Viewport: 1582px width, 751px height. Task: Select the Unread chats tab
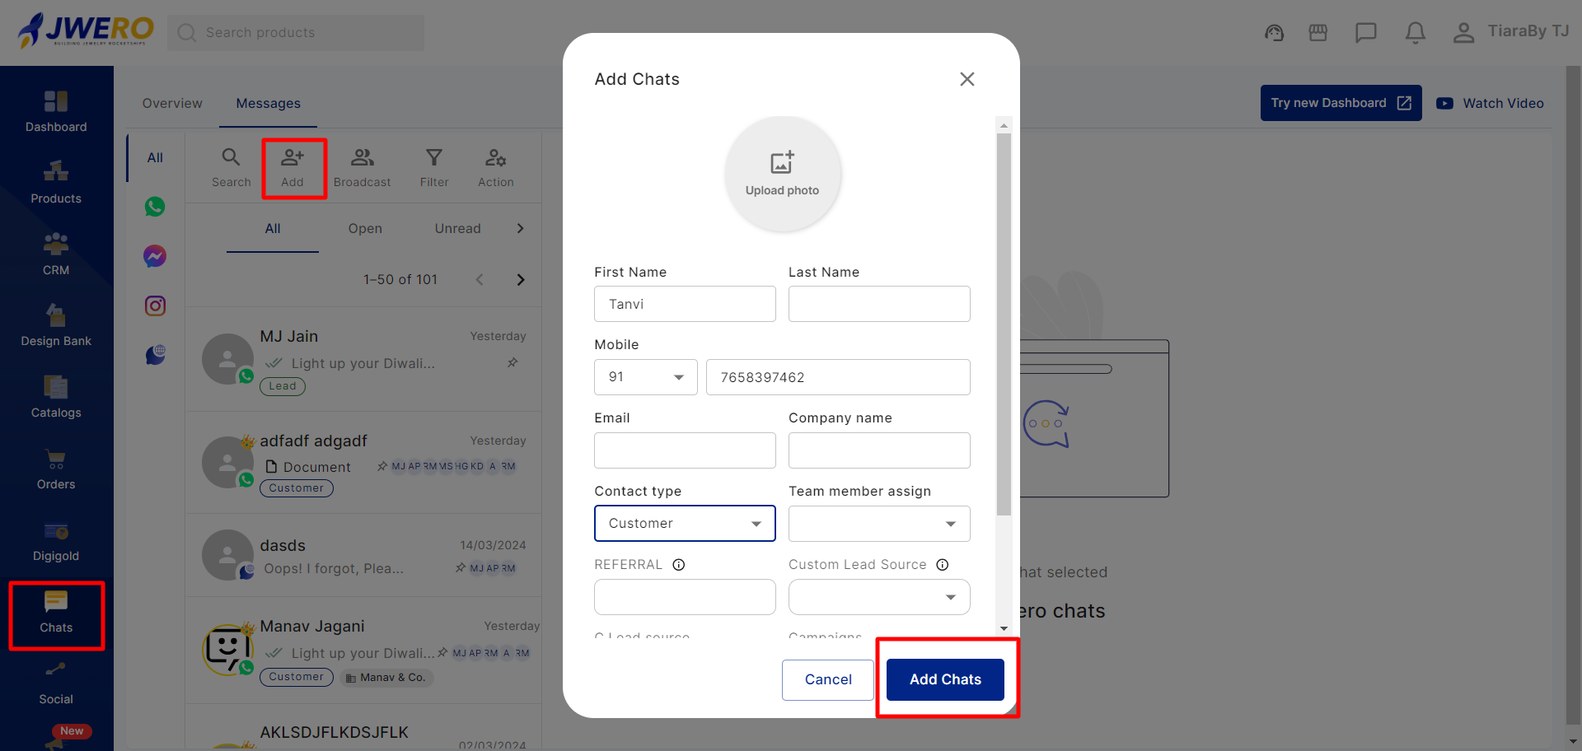pyautogui.click(x=457, y=229)
